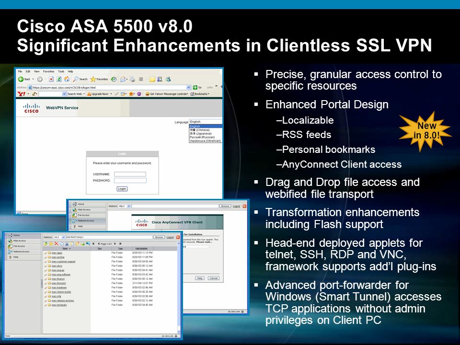Click the Mail icon in browser toolbar
Screen dimensions: 460x345
point(123,79)
